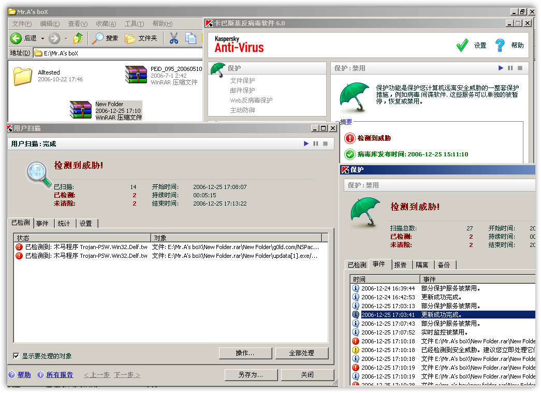Click the pause button in 用户扫描:完成 bar
The width and height of the screenshot is (541, 393).
(316, 143)
